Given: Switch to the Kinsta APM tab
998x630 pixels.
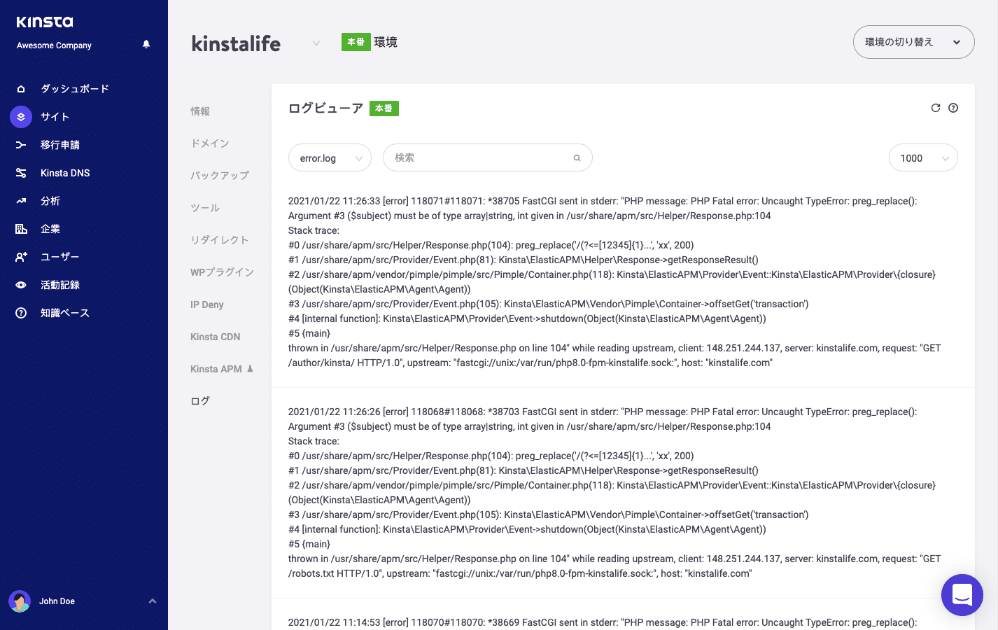Looking at the screenshot, I should point(216,369).
